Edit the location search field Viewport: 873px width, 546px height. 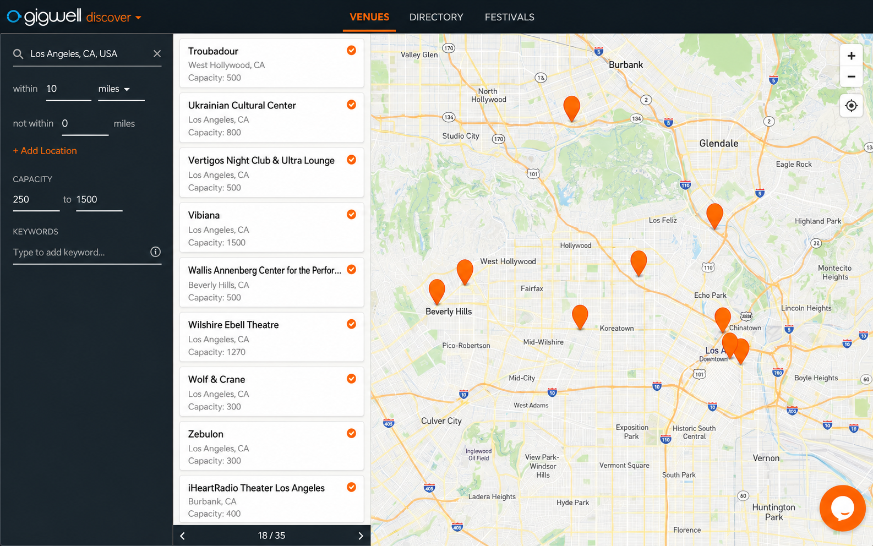coord(88,53)
